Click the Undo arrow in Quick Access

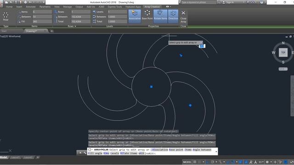pyautogui.click(x=30, y=2)
